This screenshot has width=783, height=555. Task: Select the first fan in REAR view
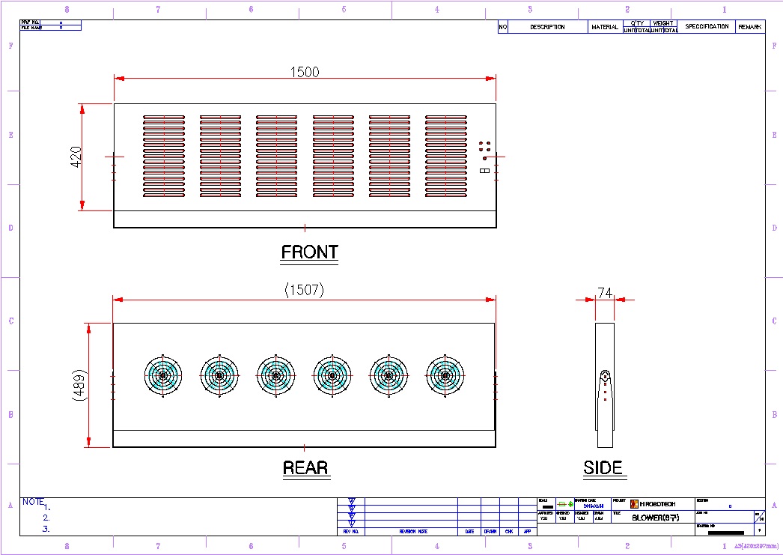[162, 375]
